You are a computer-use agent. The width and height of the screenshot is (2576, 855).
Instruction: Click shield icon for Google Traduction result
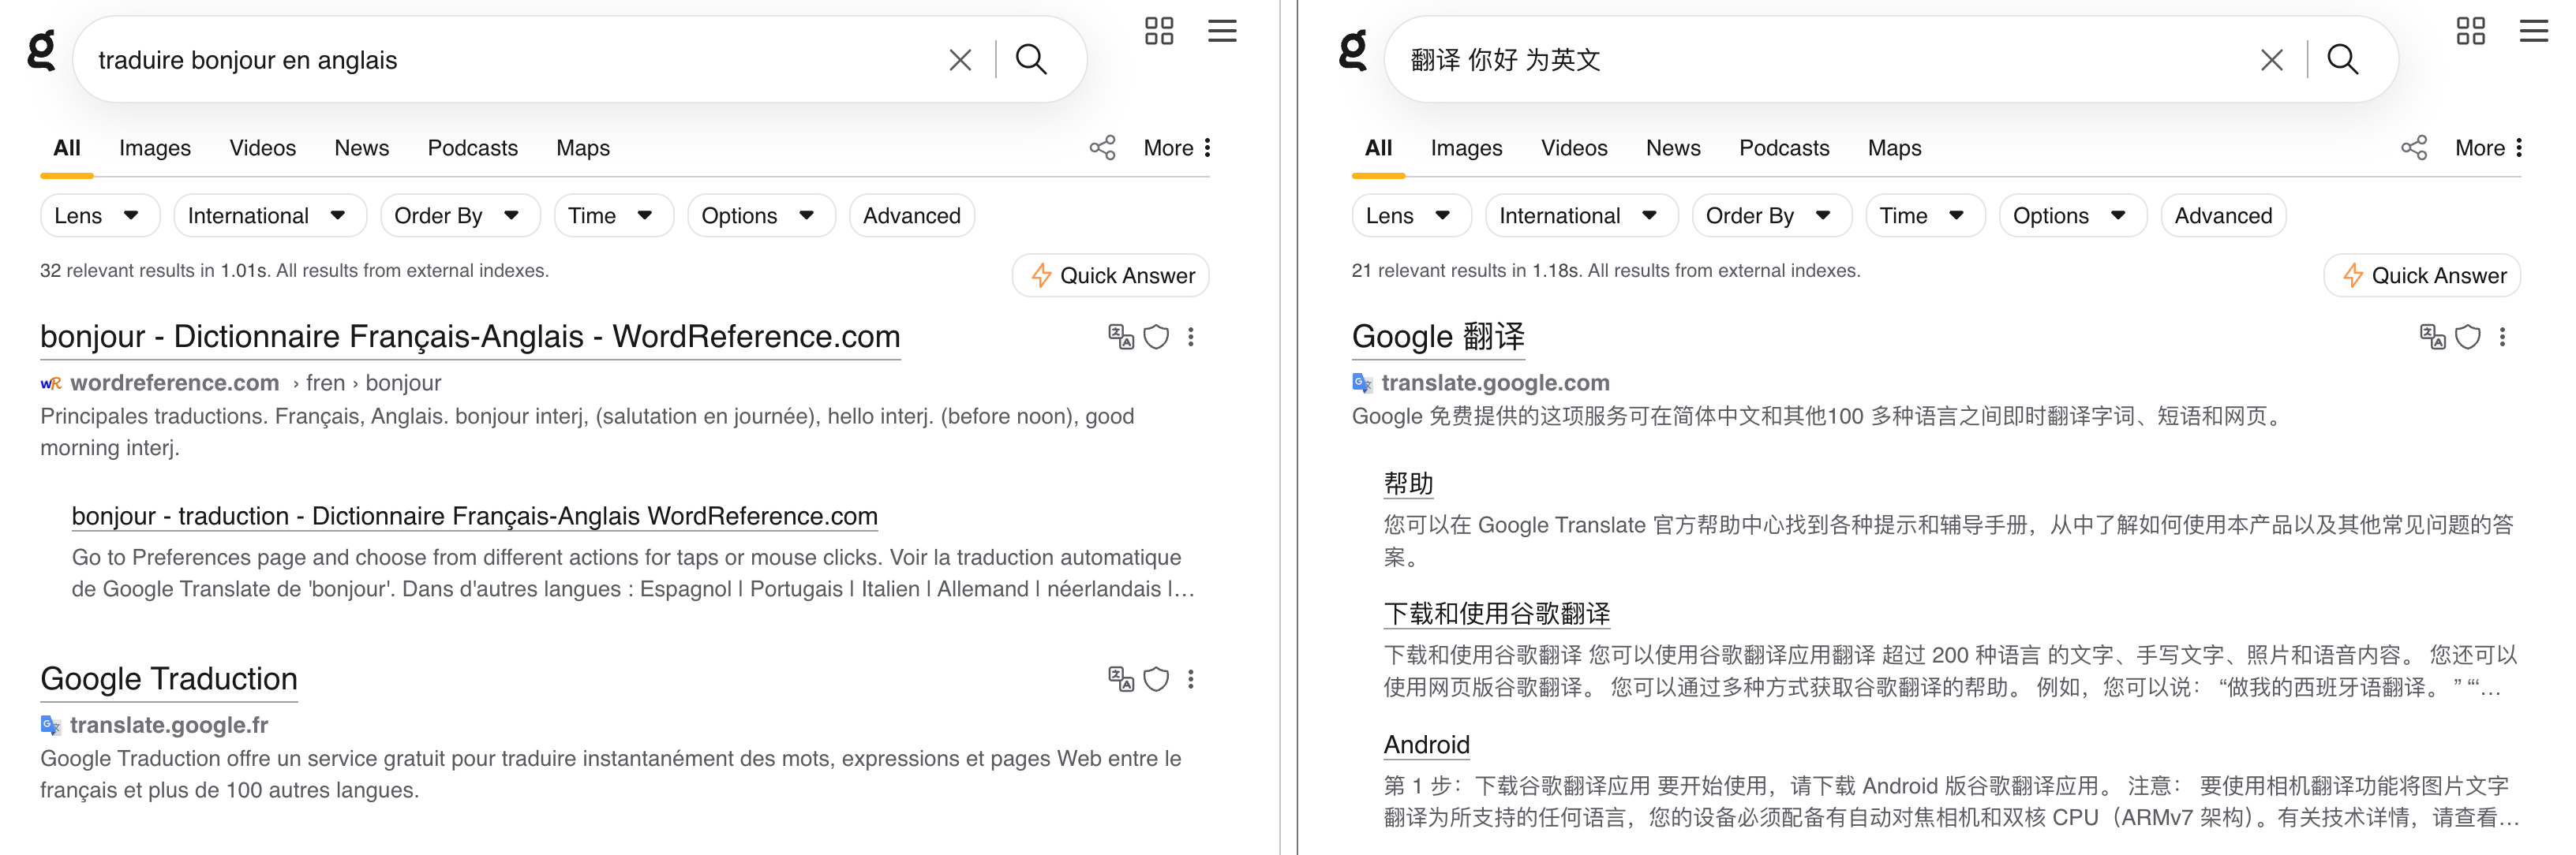1156,679
